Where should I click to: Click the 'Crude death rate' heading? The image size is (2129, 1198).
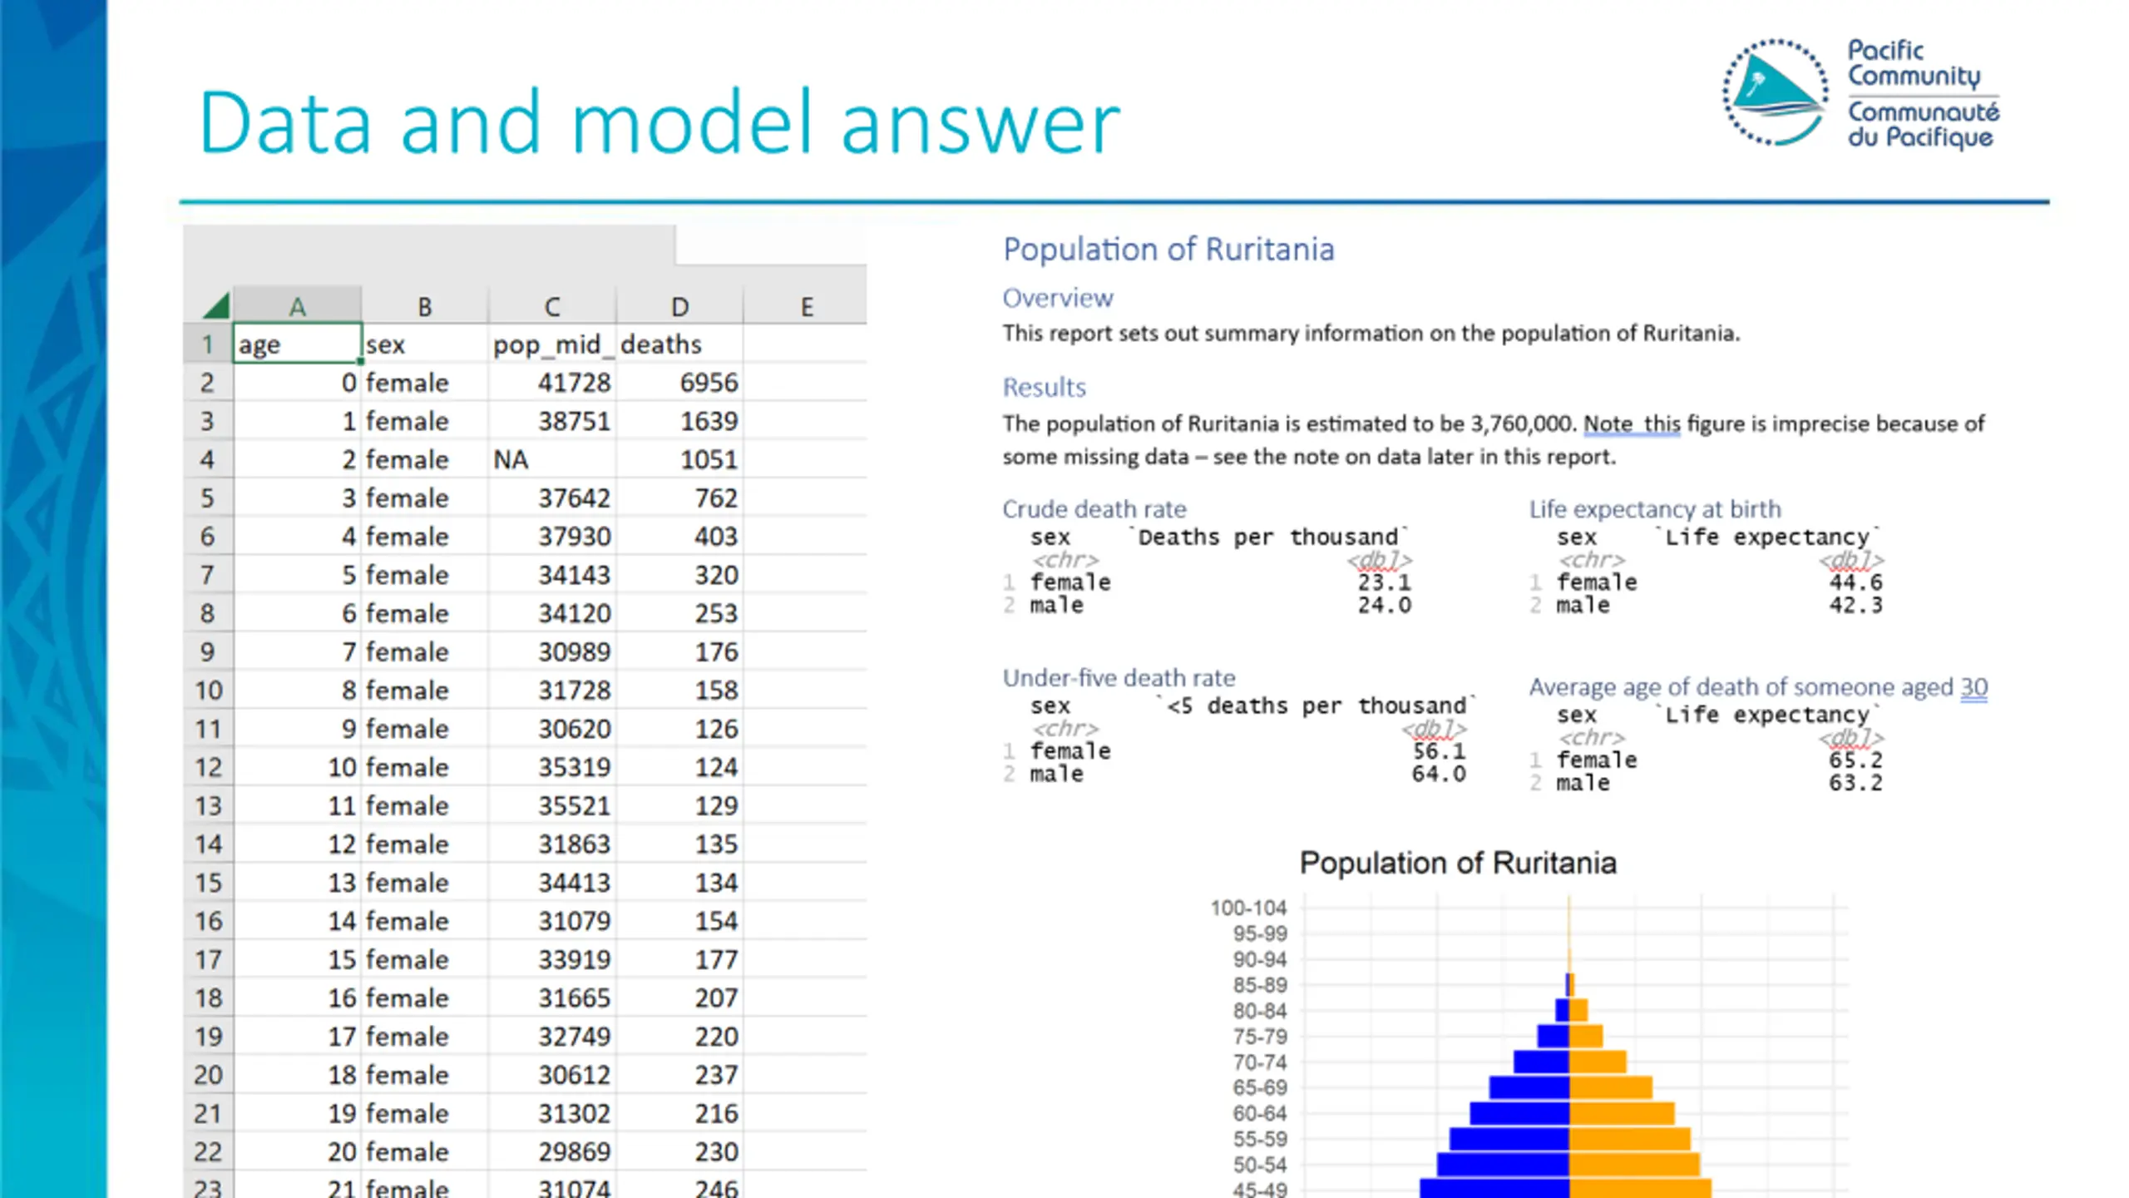(x=1094, y=508)
